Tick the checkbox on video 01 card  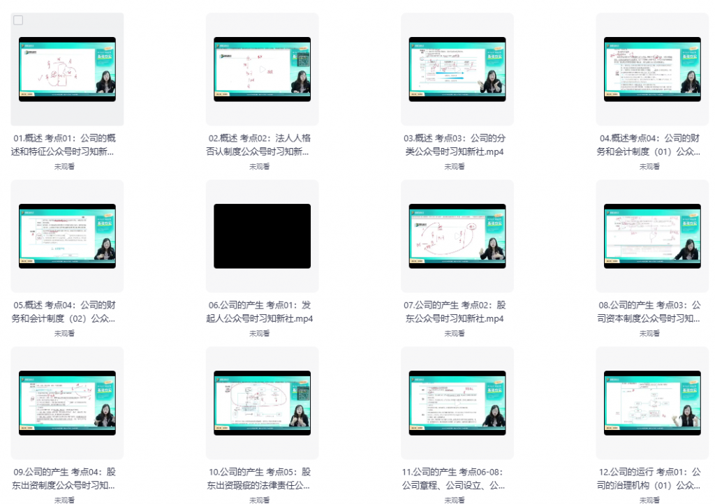pyautogui.click(x=19, y=20)
